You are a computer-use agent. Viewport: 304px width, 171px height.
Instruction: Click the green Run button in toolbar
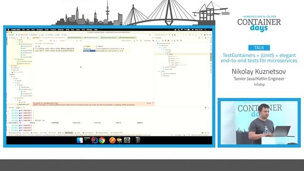[170, 35]
